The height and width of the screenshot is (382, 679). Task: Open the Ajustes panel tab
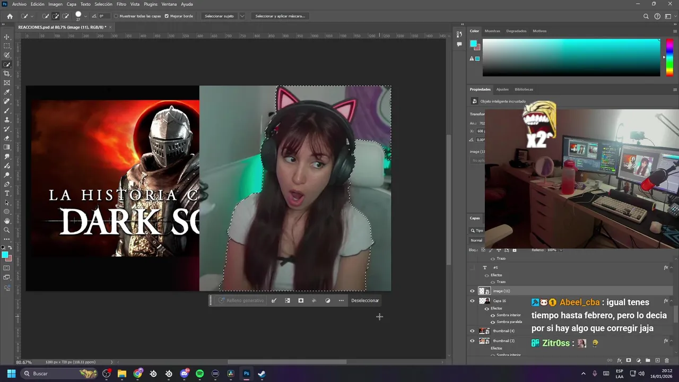502,89
